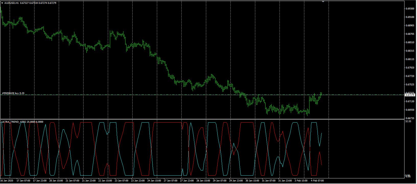Click the 27 Jan 07:00 time label
This screenshot has height=184, width=417.
point(170,181)
